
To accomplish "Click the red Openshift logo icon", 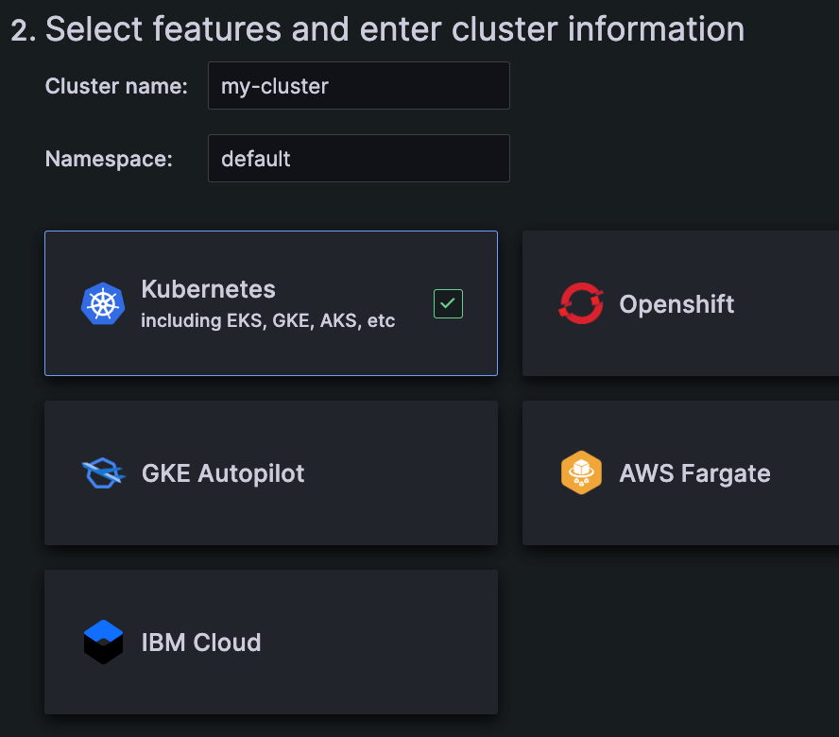I will tap(581, 303).
